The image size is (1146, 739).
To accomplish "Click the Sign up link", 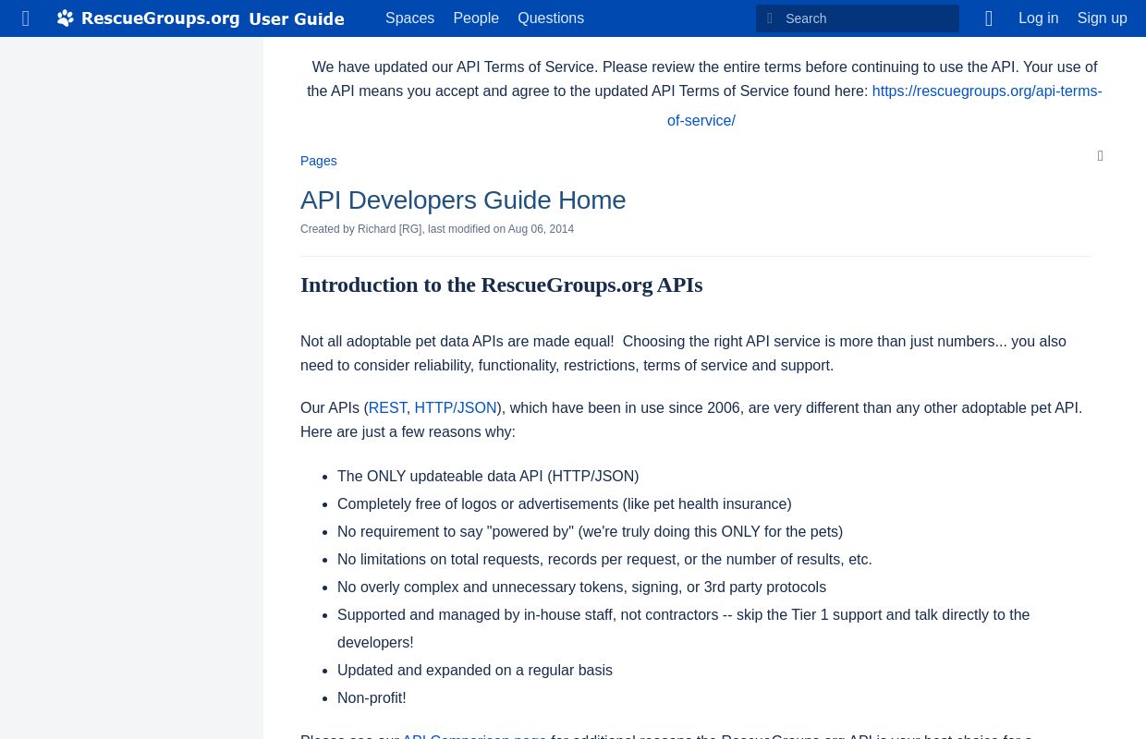I will click(x=1102, y=18).
